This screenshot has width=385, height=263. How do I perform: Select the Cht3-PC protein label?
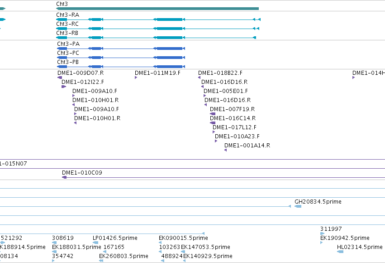(x=68, y=53)
